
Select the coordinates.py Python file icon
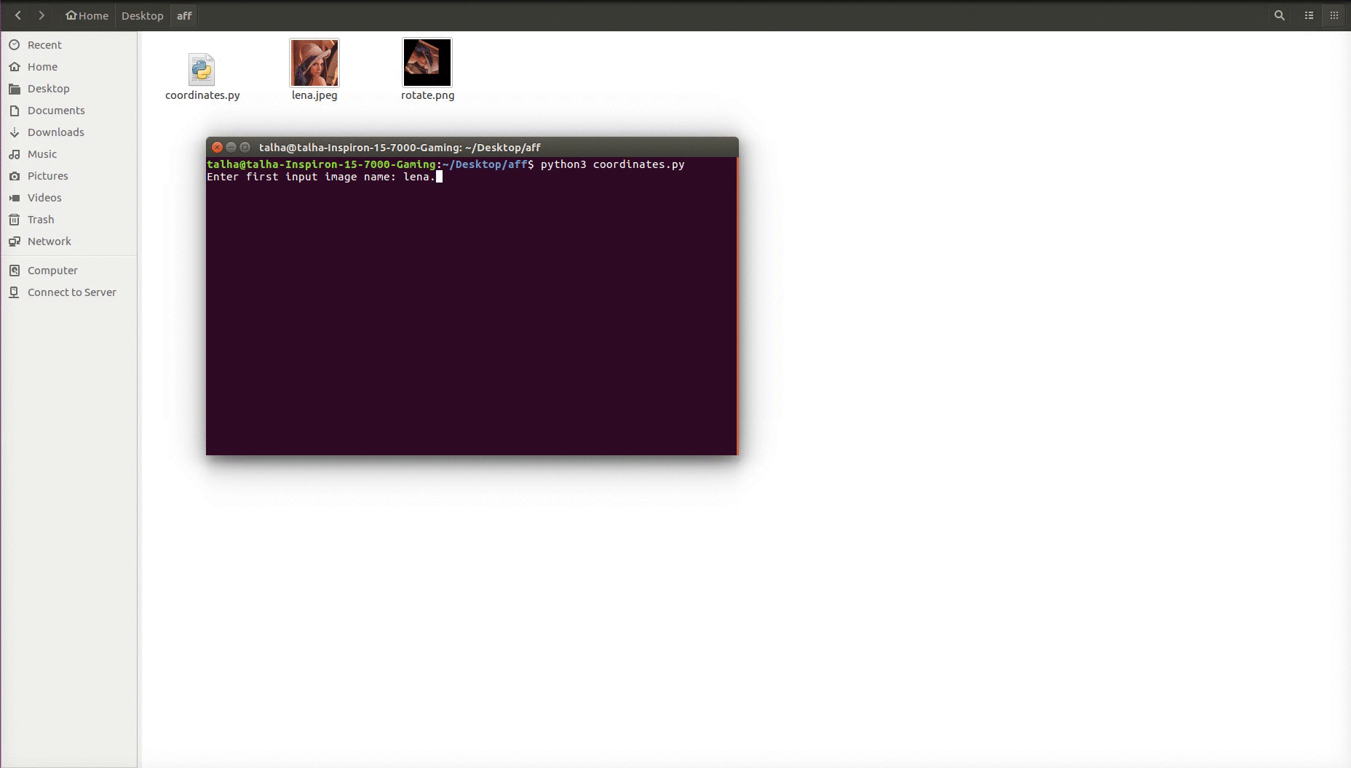[202, 69]
